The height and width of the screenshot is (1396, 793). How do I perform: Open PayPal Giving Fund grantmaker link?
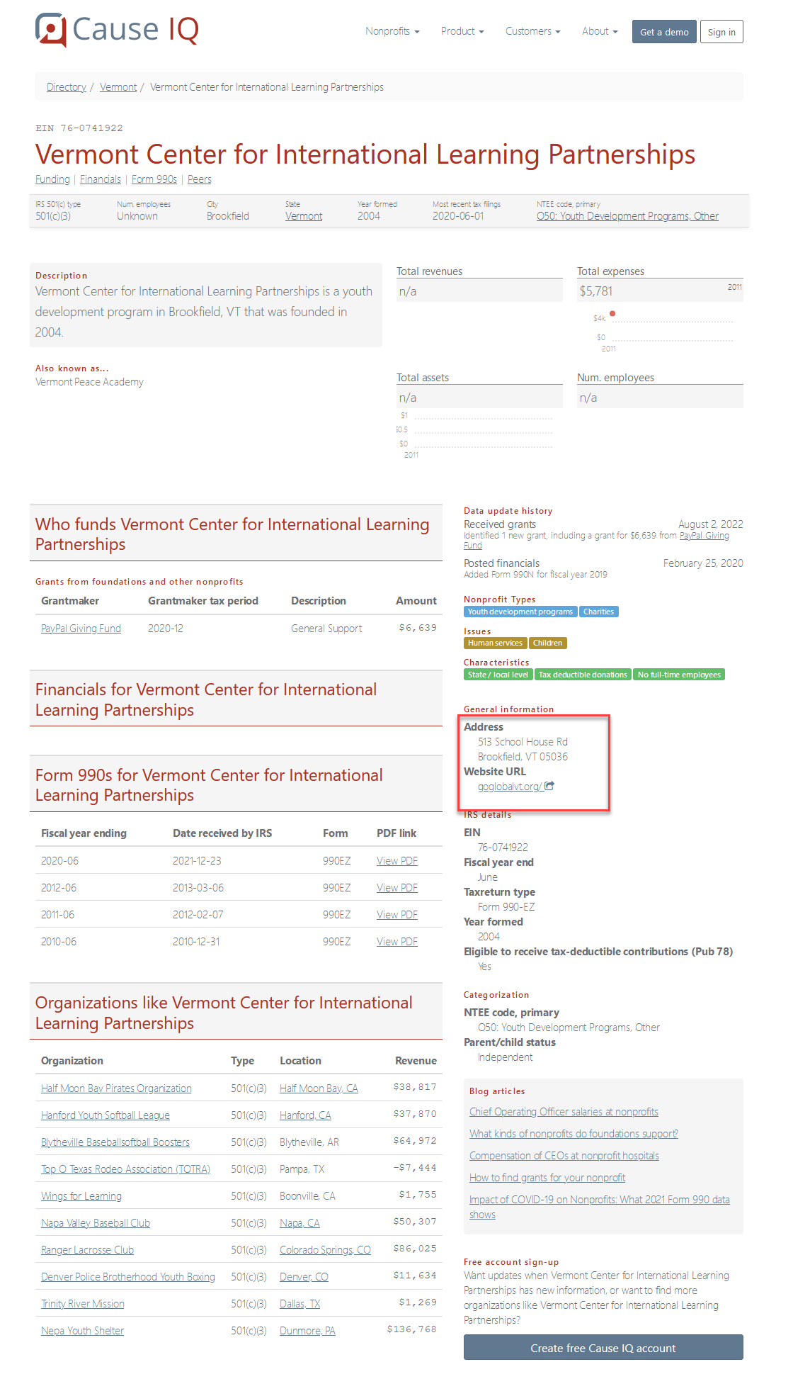[81, 629]
